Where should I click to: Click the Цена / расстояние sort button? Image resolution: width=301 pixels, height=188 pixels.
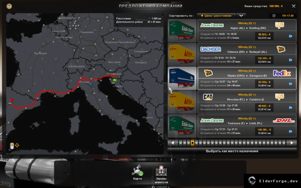(216, 16)
